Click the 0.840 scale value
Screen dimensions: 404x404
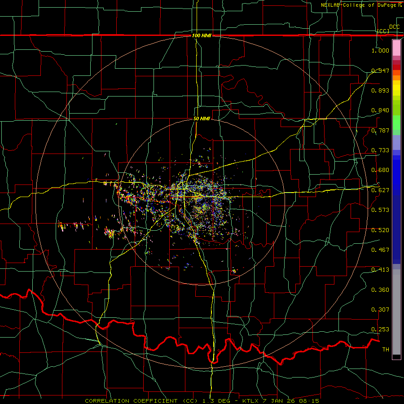tap(380, 110)
